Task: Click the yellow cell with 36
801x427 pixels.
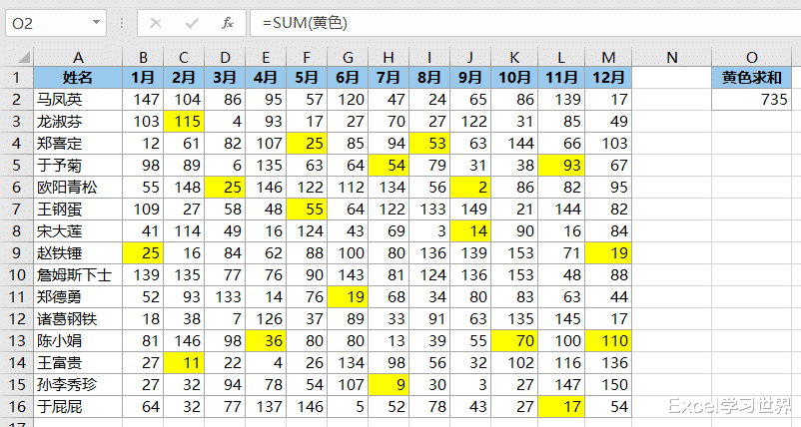Action: pos(266,341)
